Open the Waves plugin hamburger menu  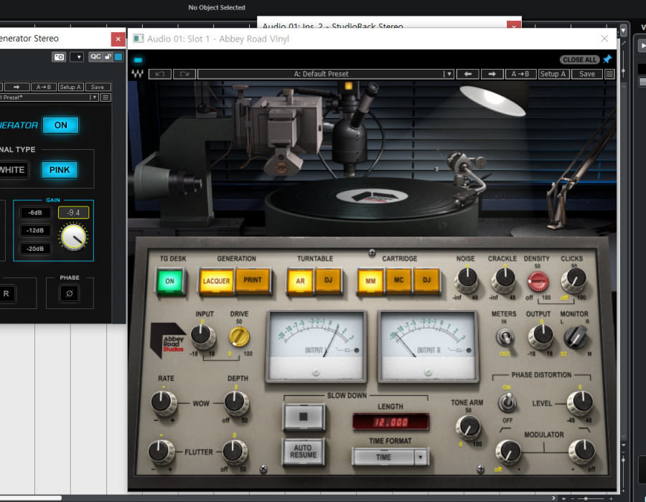(x=609, y=74)
